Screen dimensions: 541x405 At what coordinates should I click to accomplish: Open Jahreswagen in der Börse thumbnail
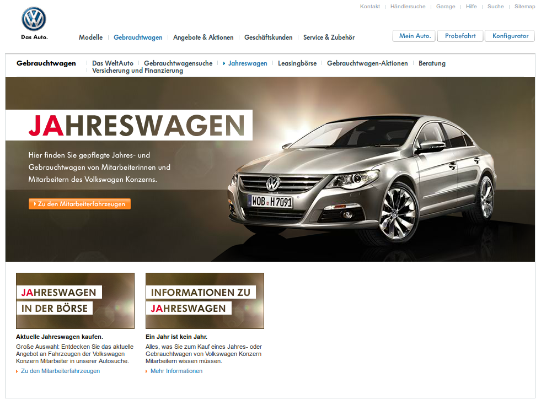click(x=75, y=300)
